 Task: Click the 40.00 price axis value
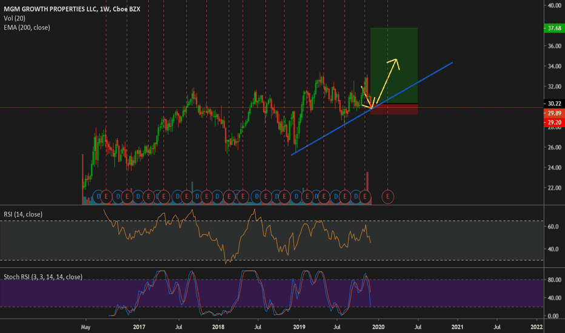pyautogui.click(x=555, y=5)
